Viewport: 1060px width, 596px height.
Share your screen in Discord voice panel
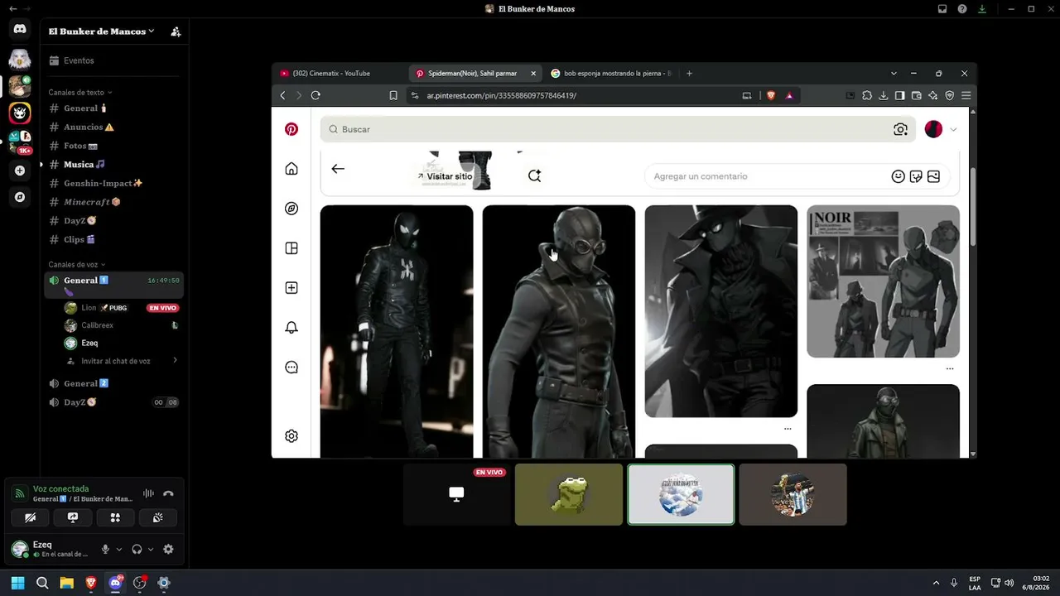73,517
